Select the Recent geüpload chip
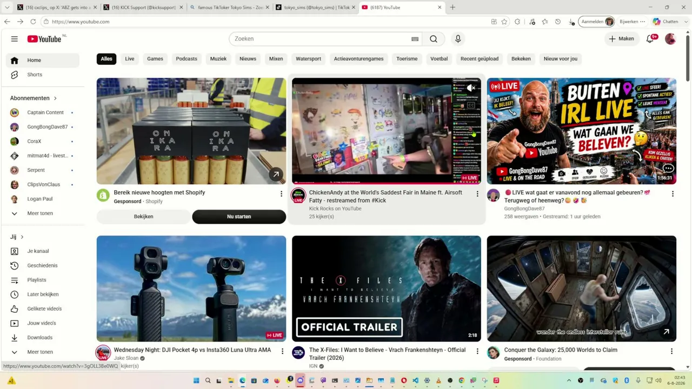 tap(480, 59)
